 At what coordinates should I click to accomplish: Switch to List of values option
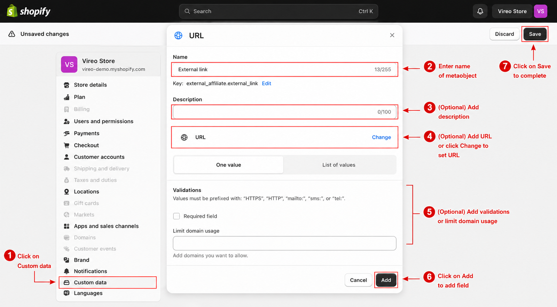coord(339,165)
